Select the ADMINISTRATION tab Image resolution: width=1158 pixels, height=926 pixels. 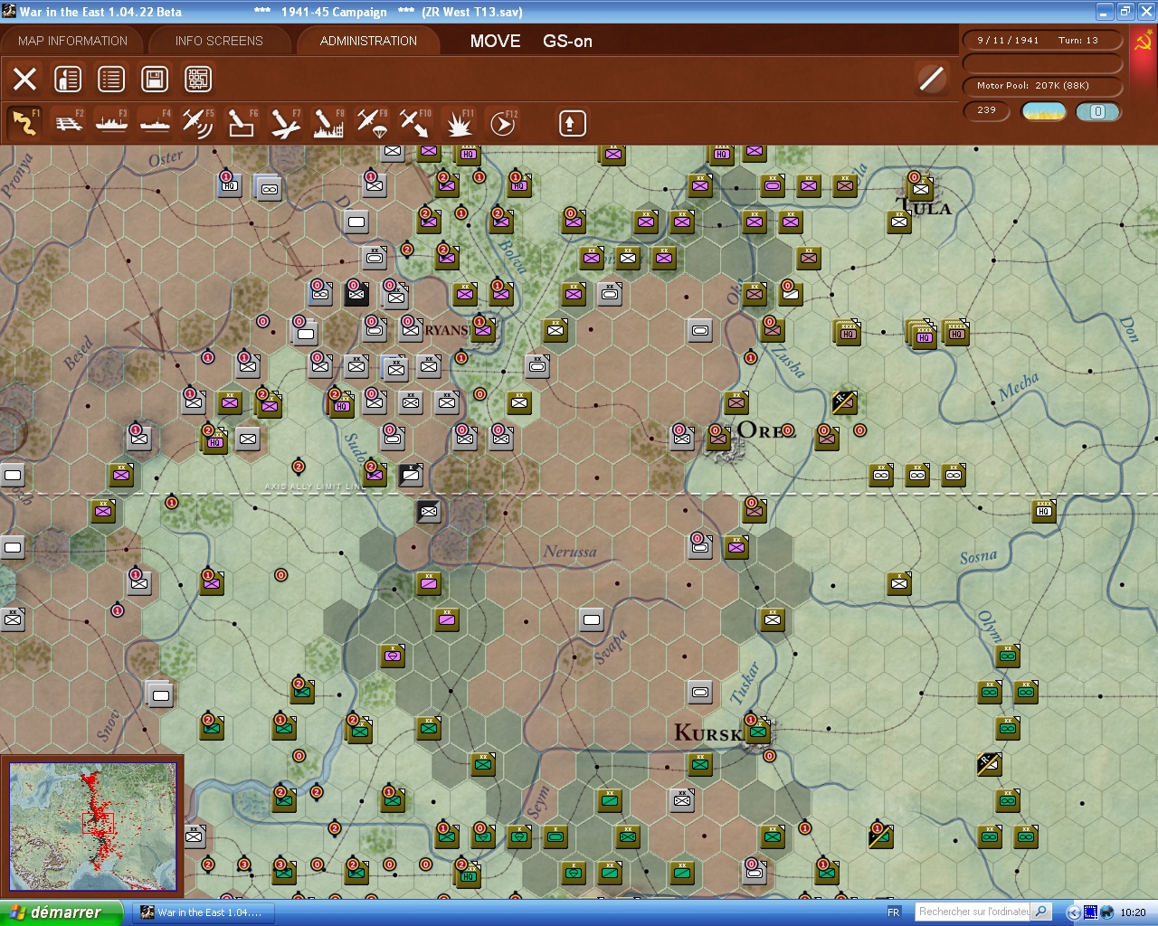[x=368, y=41]
